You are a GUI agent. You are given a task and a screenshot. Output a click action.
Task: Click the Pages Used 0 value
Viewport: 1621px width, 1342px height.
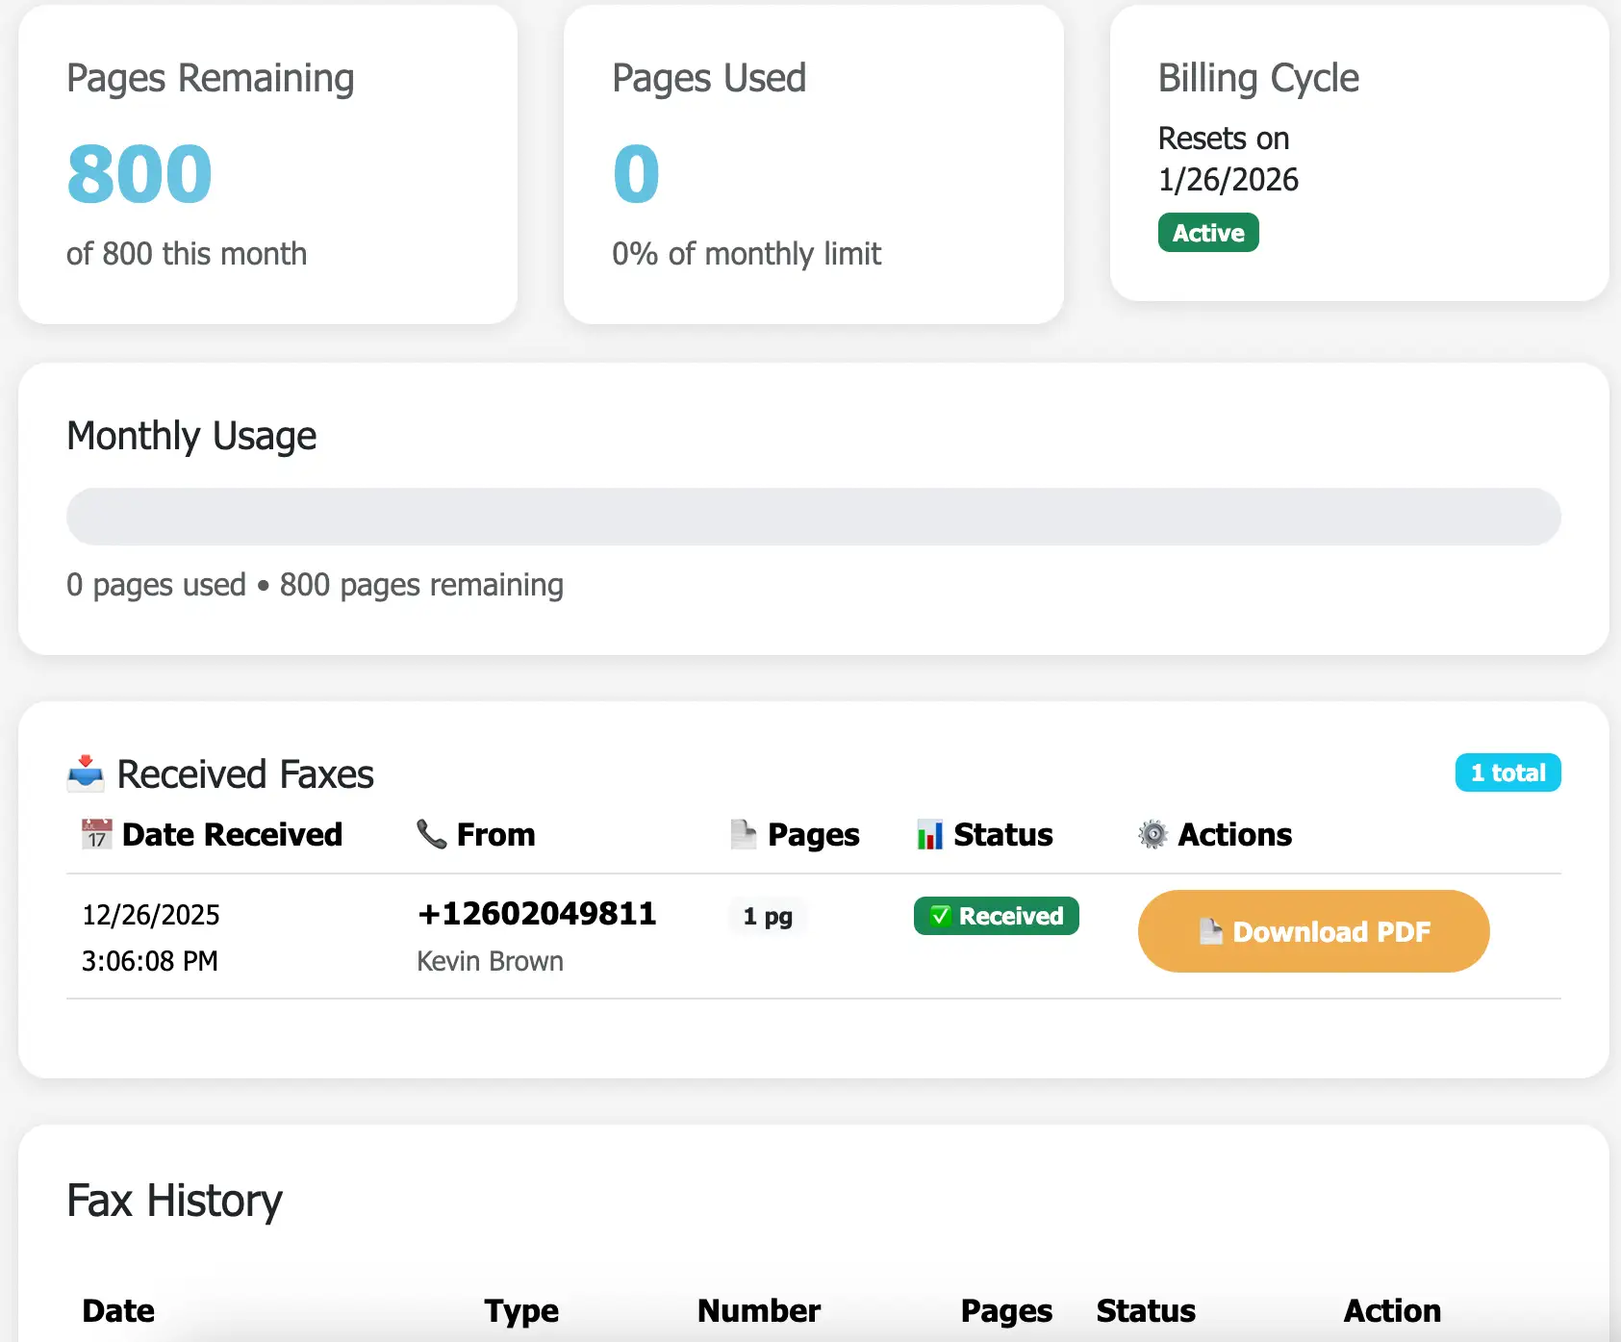point(636,174)
